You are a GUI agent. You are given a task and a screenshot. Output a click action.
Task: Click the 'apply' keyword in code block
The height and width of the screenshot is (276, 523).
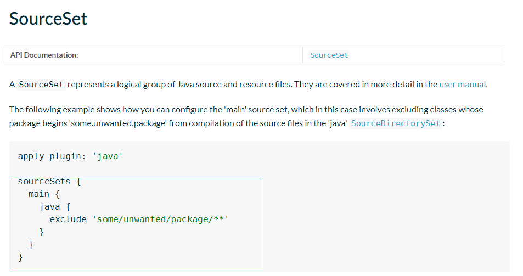31,156
